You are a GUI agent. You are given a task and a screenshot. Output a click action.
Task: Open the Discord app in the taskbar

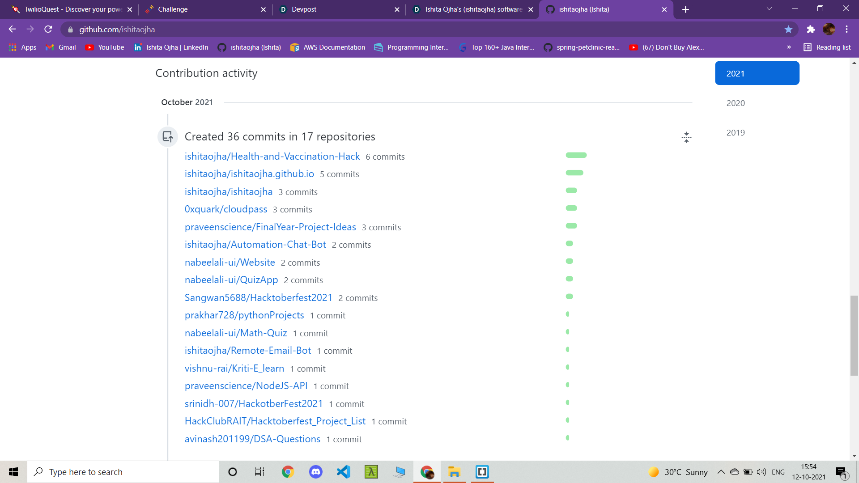pyautogui.click(x=316, y=472)
